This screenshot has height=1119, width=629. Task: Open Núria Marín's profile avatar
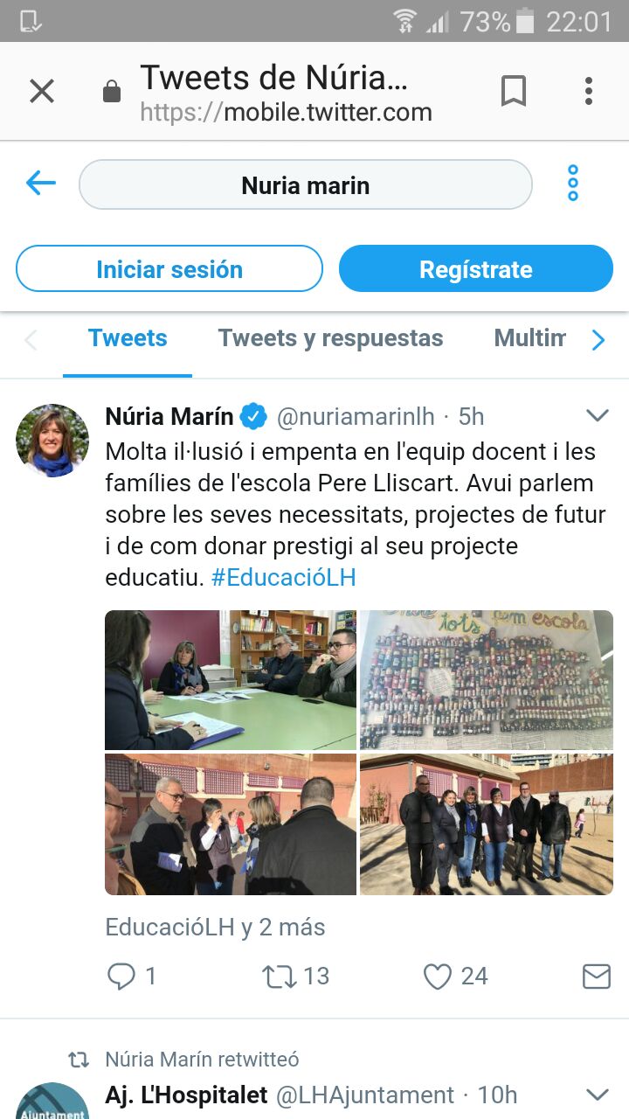pyautogui.click(x=52, y=441)
